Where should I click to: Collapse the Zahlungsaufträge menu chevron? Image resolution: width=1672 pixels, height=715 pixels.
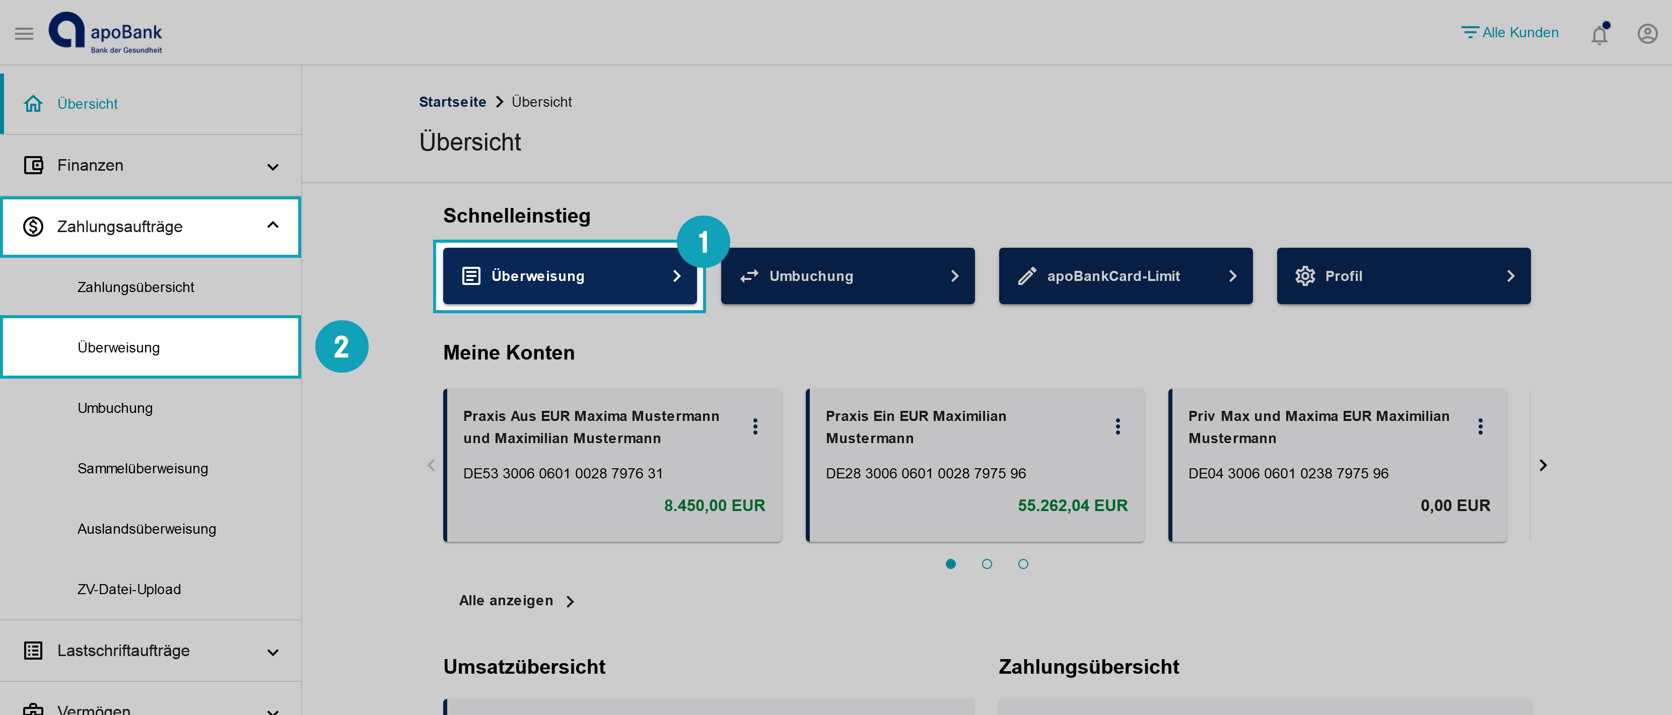click(x=272, y=225)
